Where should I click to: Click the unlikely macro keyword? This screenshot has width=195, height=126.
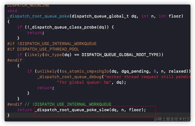coord(47,71)
